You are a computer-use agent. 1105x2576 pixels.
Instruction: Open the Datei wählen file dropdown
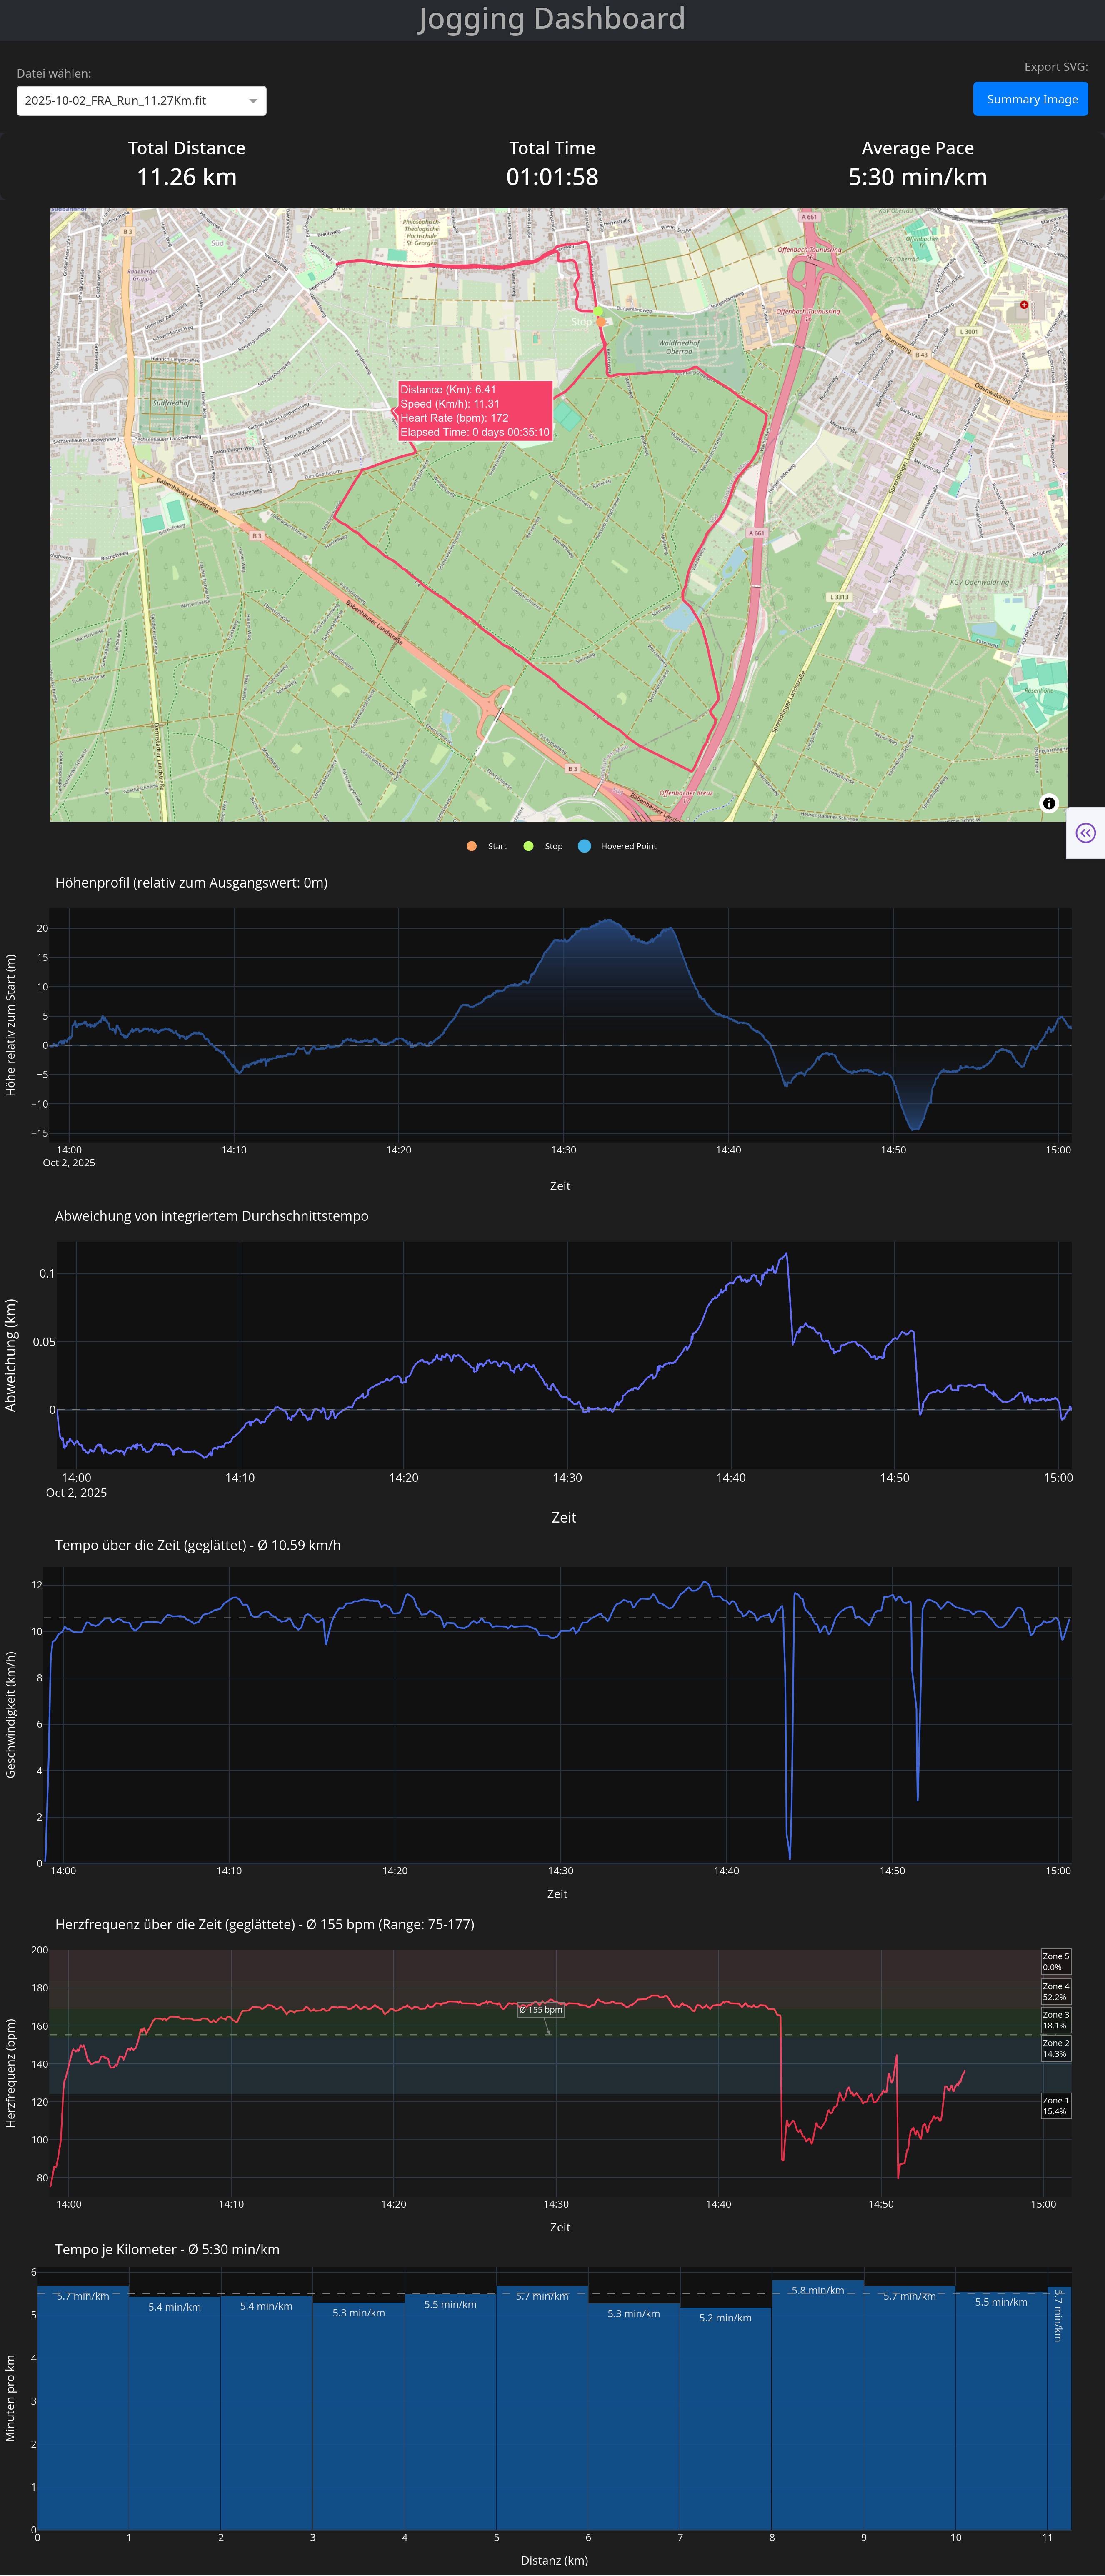click(141, 101)
